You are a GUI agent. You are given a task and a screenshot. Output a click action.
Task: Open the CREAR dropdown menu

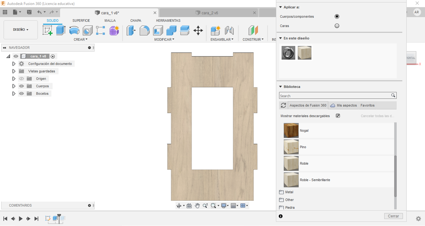pyautogui.click(x=81, y=39)
